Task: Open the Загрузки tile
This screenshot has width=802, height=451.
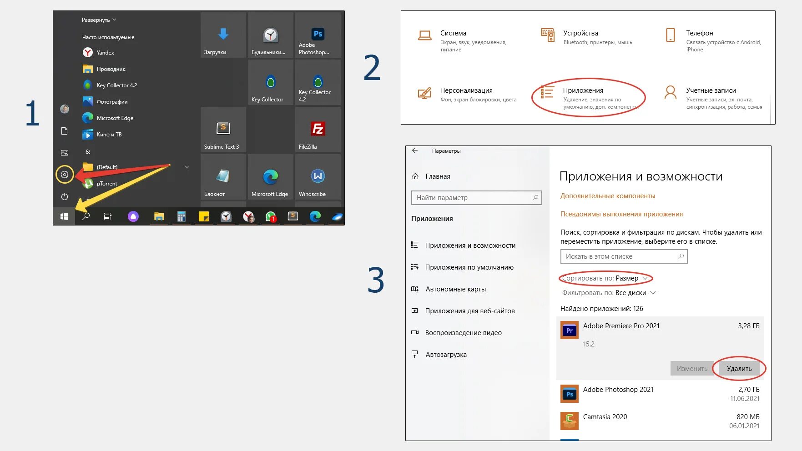Action: pos(223,35)
